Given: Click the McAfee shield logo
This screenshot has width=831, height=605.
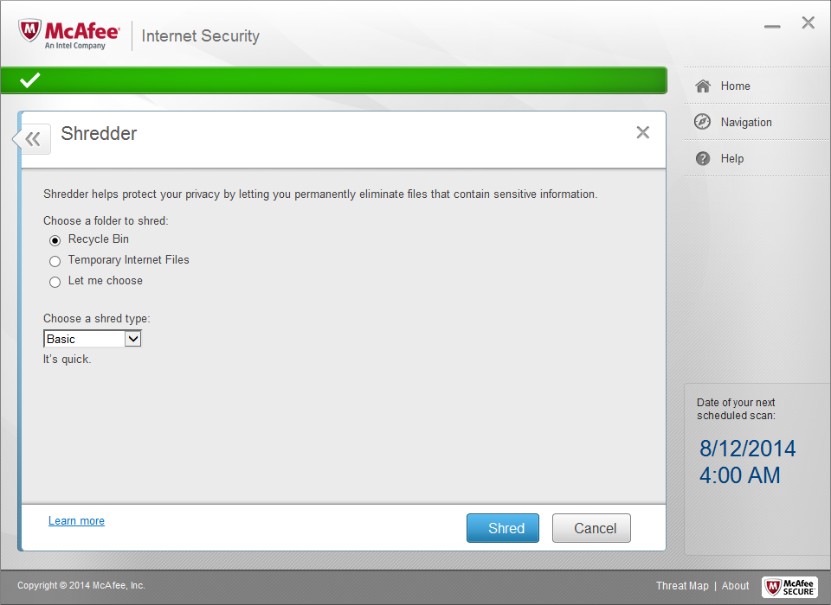Looking at the screenshot, I should click(31, 33).
